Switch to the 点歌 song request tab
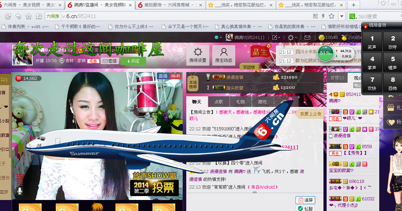The image size is (402, 211). click(x=219, y=102)
